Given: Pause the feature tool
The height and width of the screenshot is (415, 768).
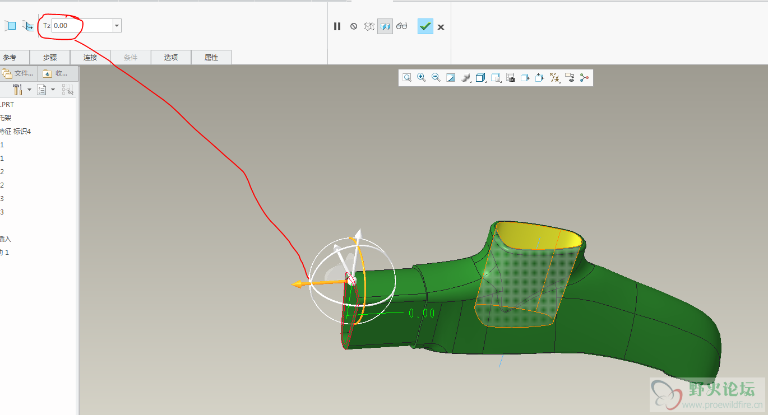Looking at the screenshot, I should pyautogui.click(x=337, y=26).
